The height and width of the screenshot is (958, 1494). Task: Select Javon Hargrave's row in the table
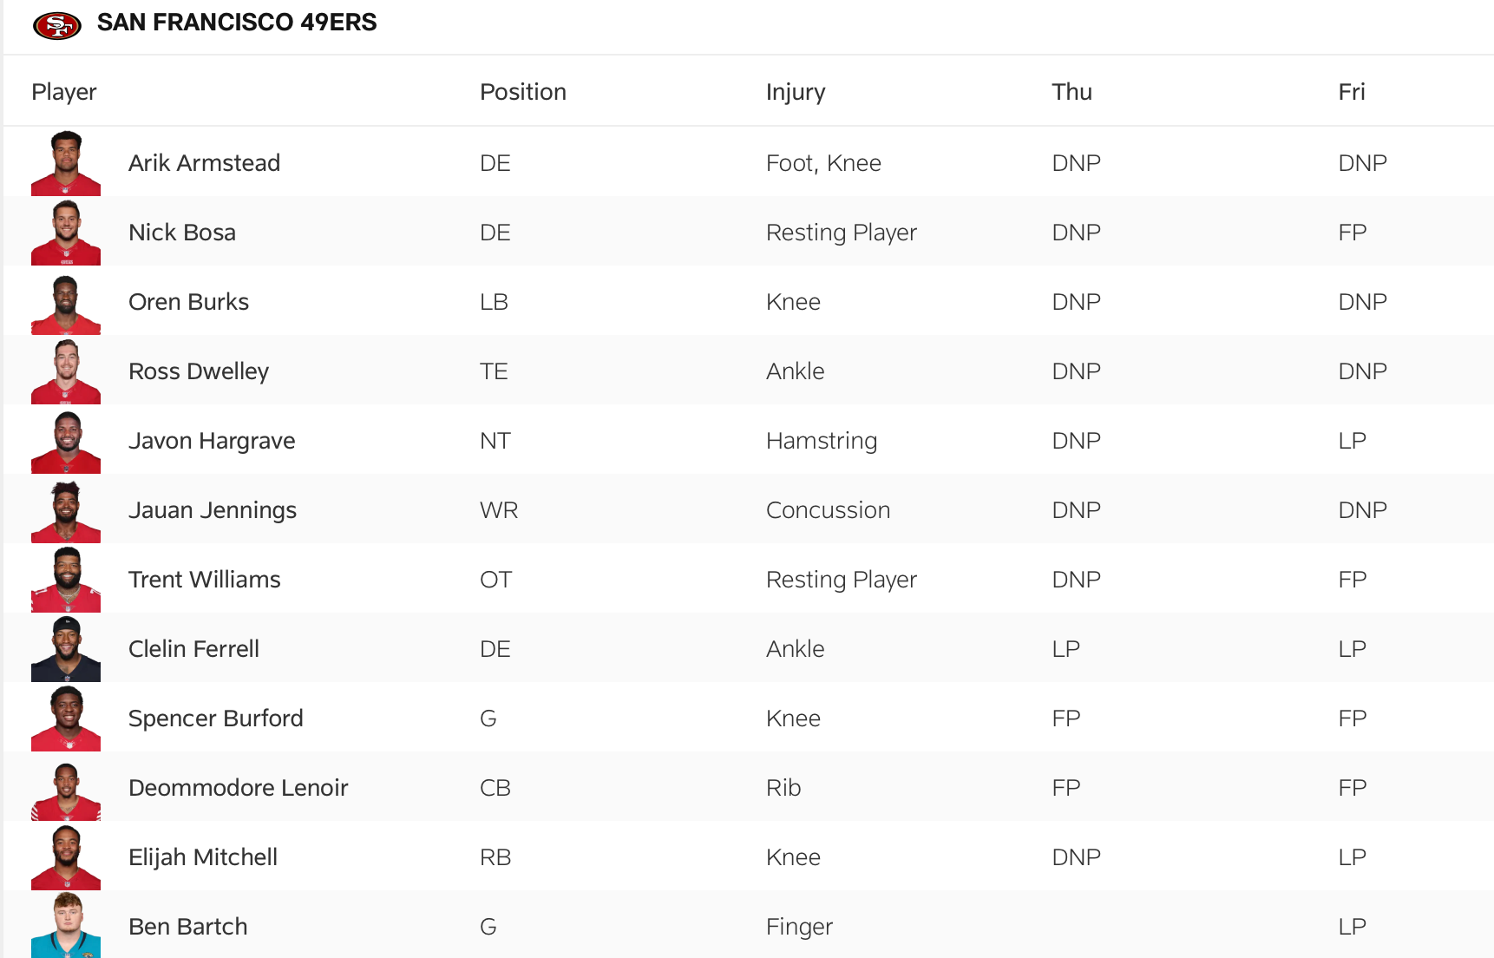tap(746, 440)
